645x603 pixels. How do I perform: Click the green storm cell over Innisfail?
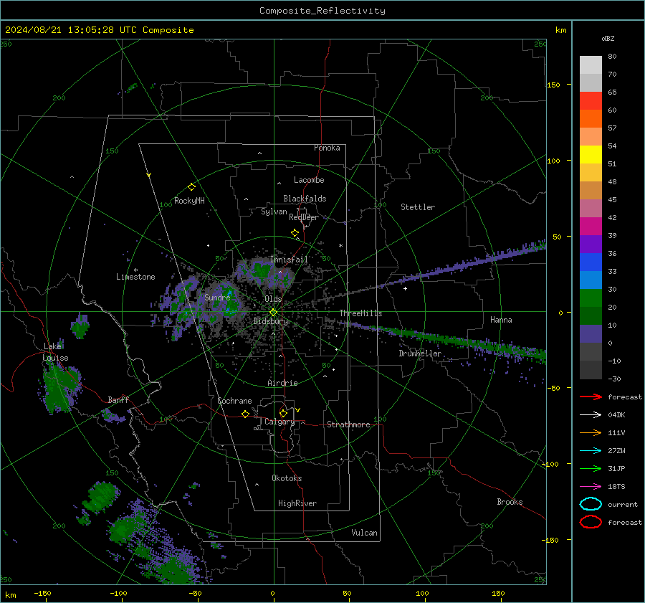262,270
